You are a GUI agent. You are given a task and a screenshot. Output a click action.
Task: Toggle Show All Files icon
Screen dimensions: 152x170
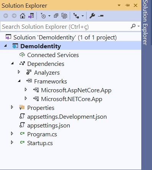coord(64,16)
